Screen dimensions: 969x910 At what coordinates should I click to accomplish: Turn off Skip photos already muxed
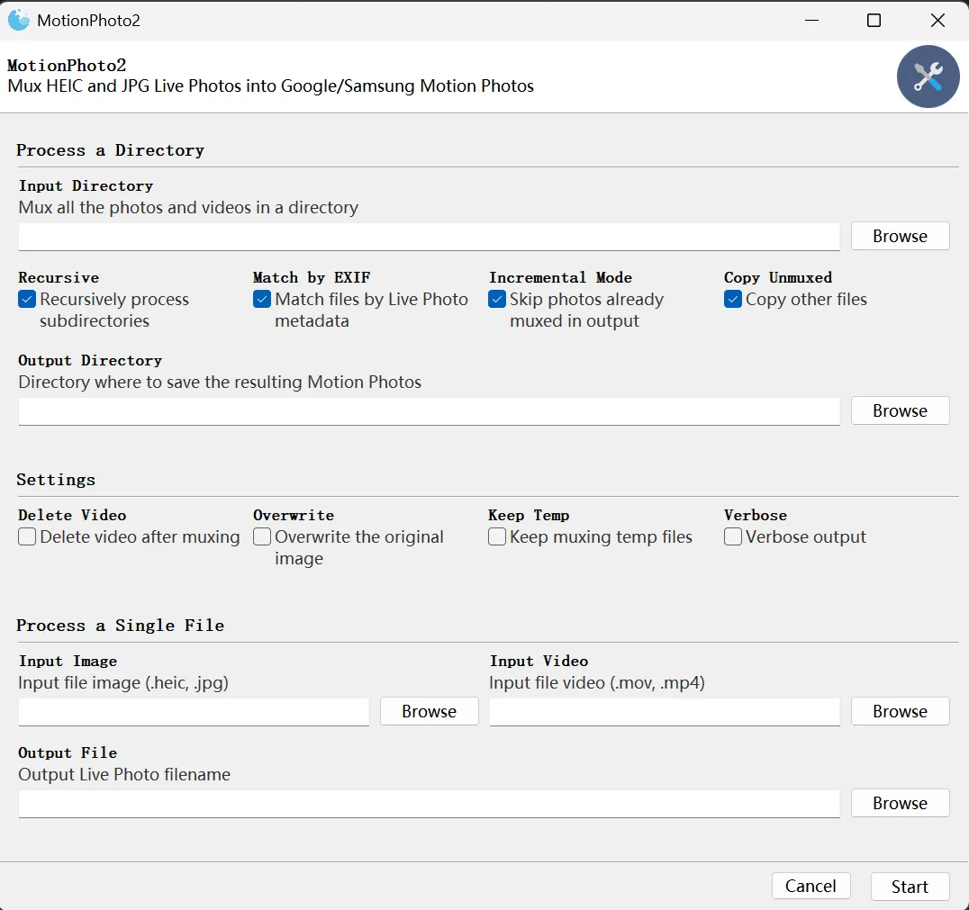[x=497, y=300]
